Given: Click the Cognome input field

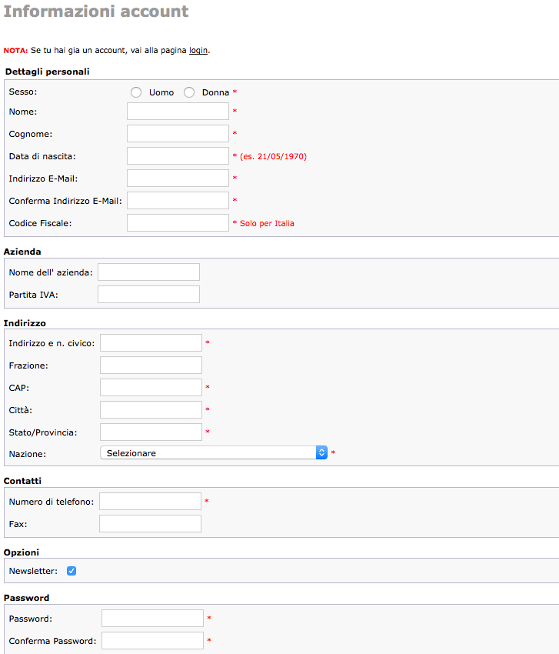Looking at the screenshot, I should click(x=178, y=133).
